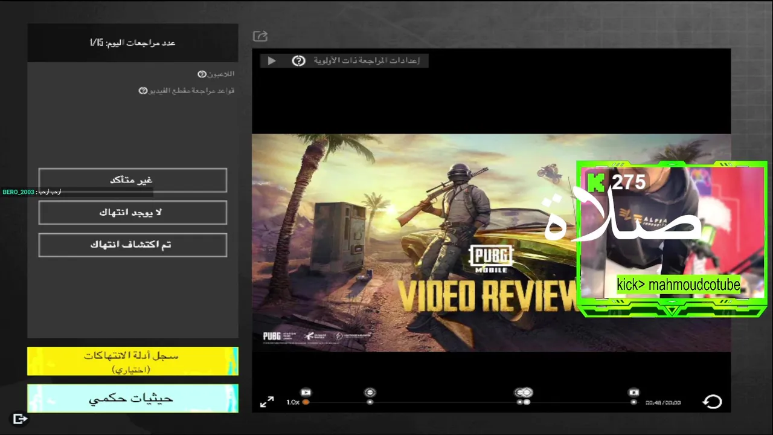
Task: Choose غير متأكد verdict
Action: pyautogui.click(x=132, y=180)
